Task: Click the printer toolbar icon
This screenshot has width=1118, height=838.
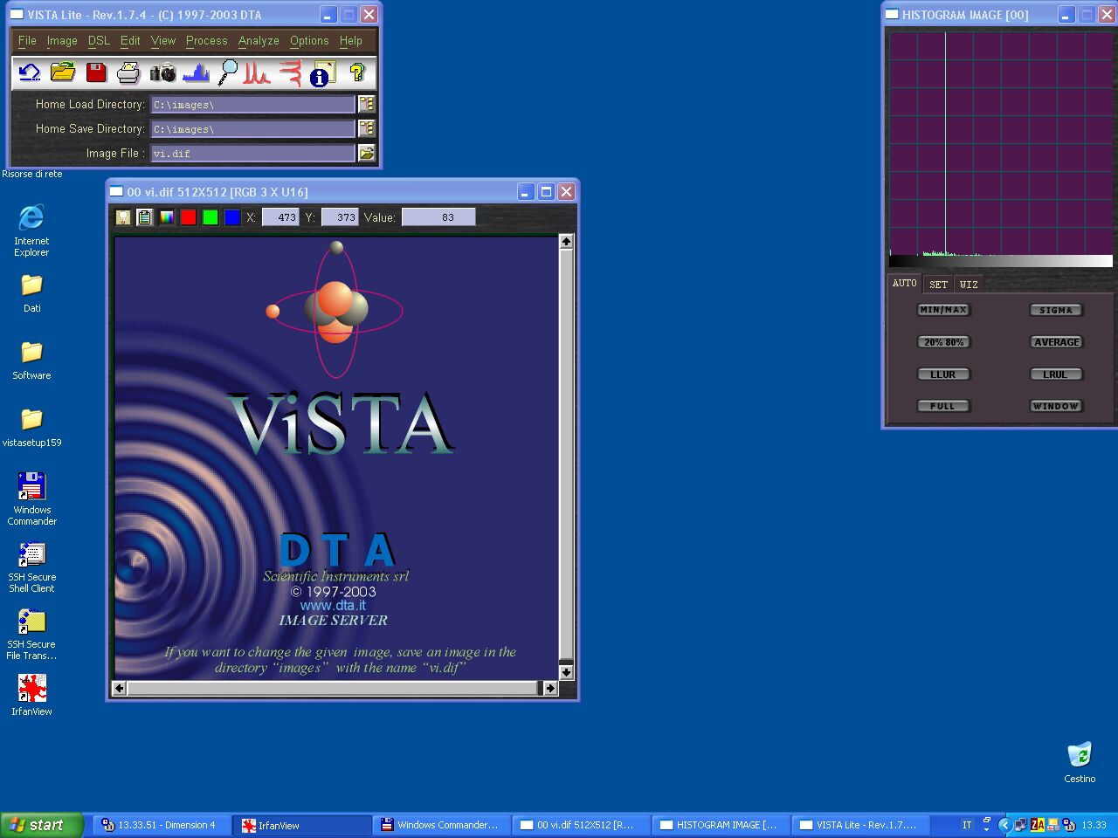Action: 128,73
